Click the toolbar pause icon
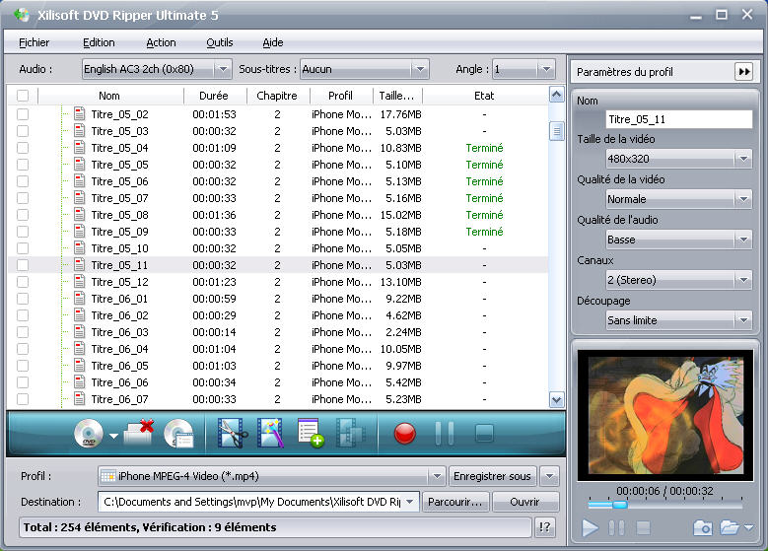Image resolution: width=768 pixels, height=551 pixels. coord(445,433)
